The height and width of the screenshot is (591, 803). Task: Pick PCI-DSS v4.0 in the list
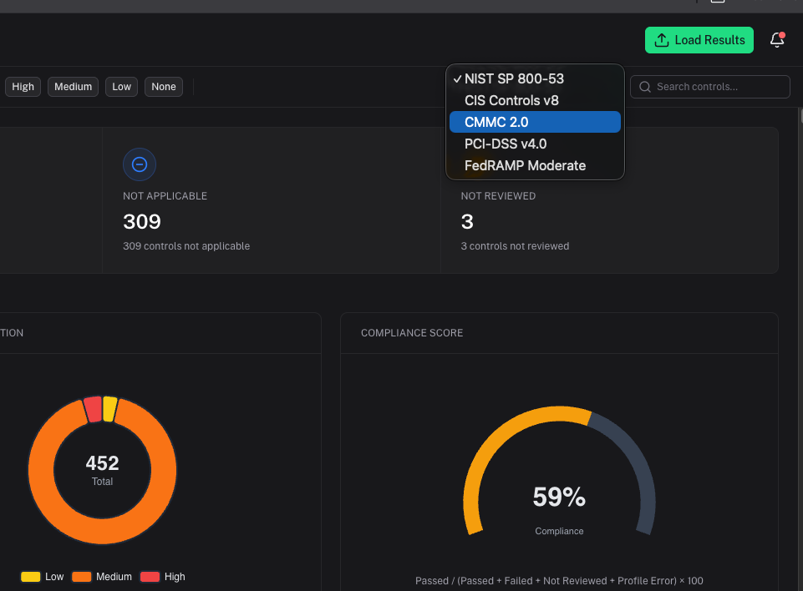pyautogui.click(x=506, y=144)
